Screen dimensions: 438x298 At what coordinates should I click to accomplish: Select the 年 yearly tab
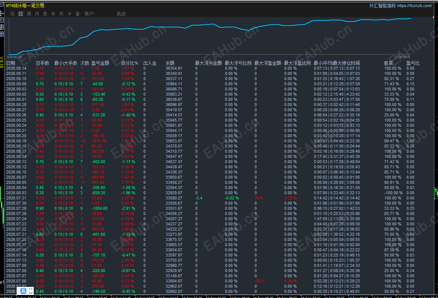53,14
